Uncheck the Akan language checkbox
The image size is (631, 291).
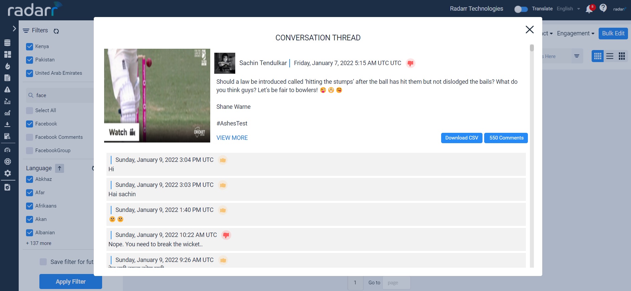tap(30, 219)
